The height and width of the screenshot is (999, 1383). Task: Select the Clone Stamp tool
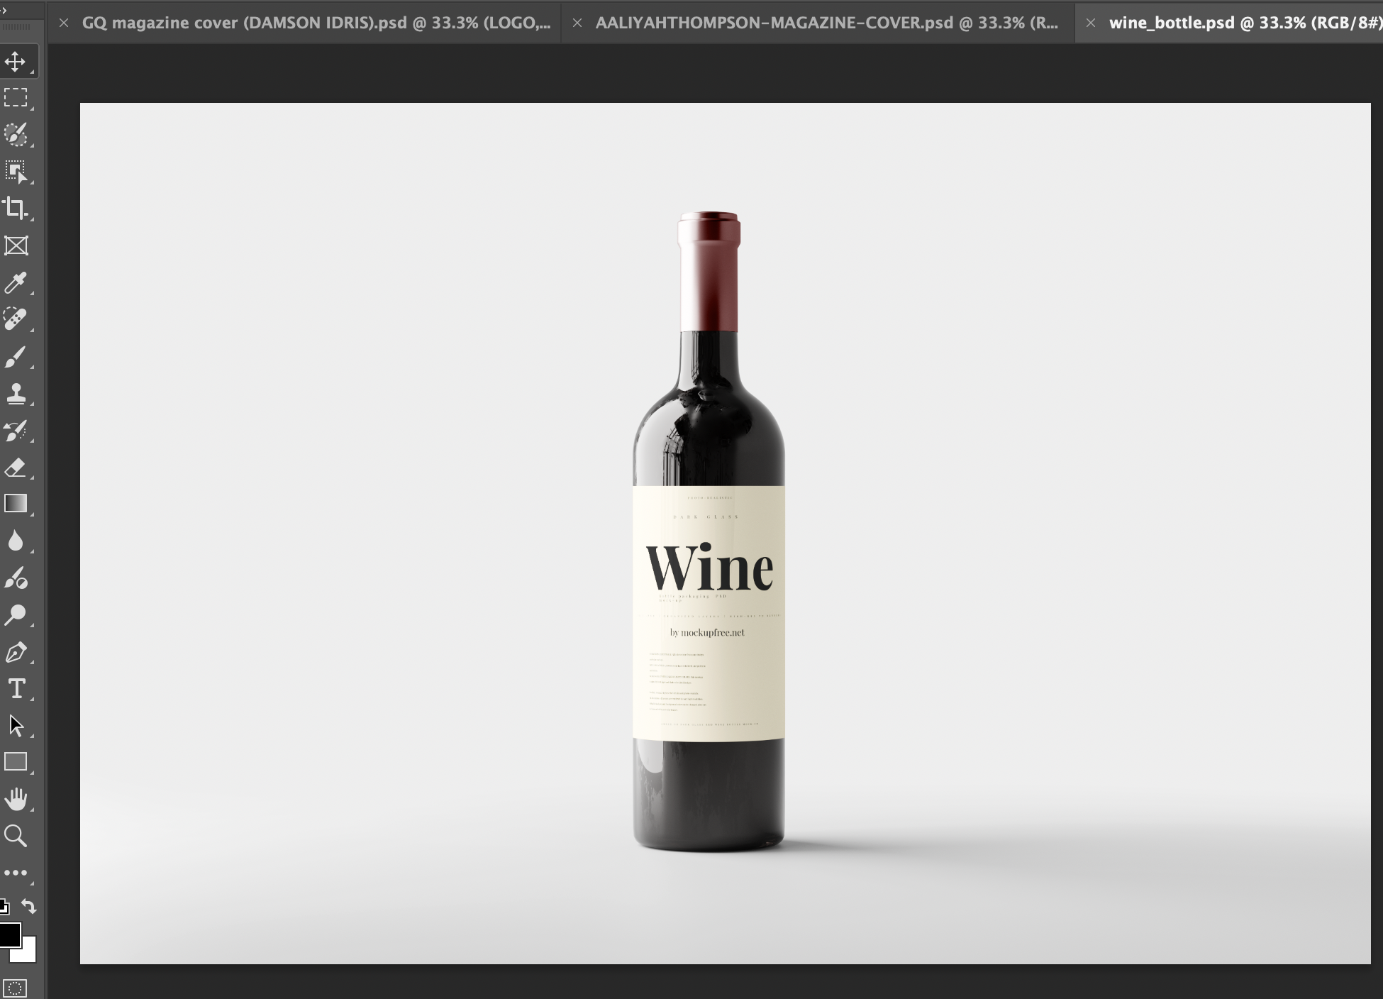click(16, 393)
